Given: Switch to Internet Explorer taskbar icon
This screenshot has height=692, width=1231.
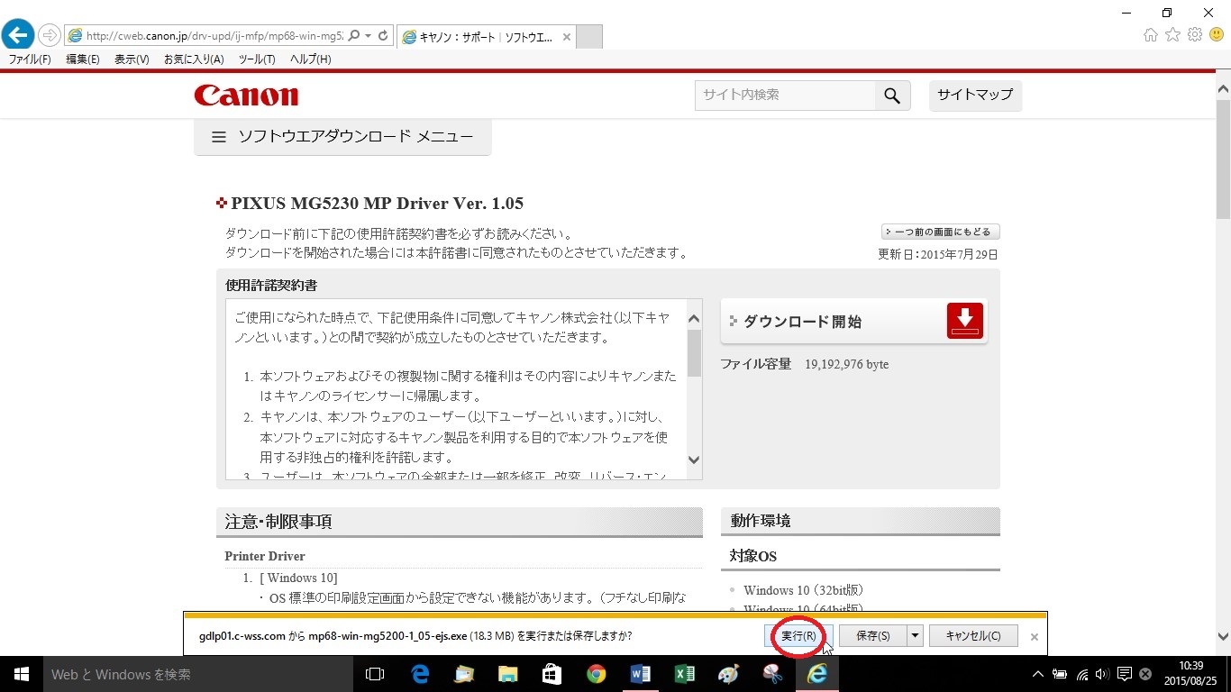Looking at the screenshot, I should 817,674.
